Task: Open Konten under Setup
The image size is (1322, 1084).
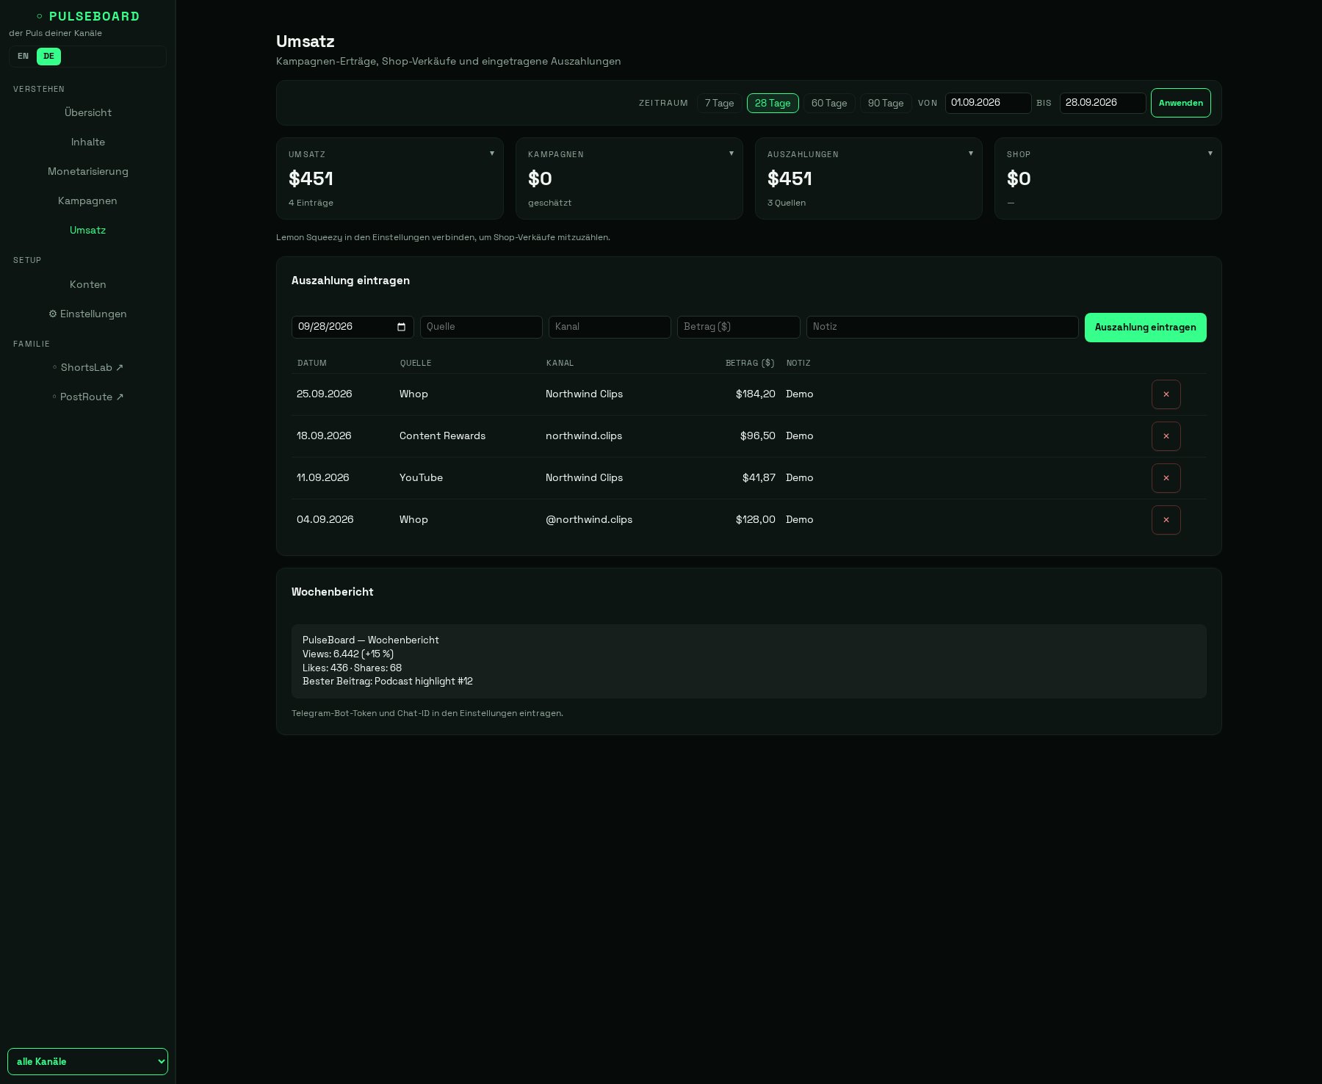Action: (x=88, y=284)
